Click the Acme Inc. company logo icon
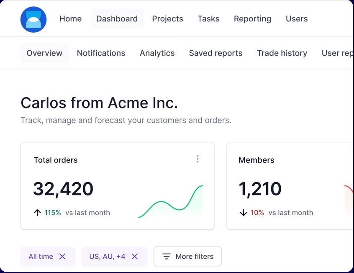Screen dimensions: 354x273 click(33, 19)
